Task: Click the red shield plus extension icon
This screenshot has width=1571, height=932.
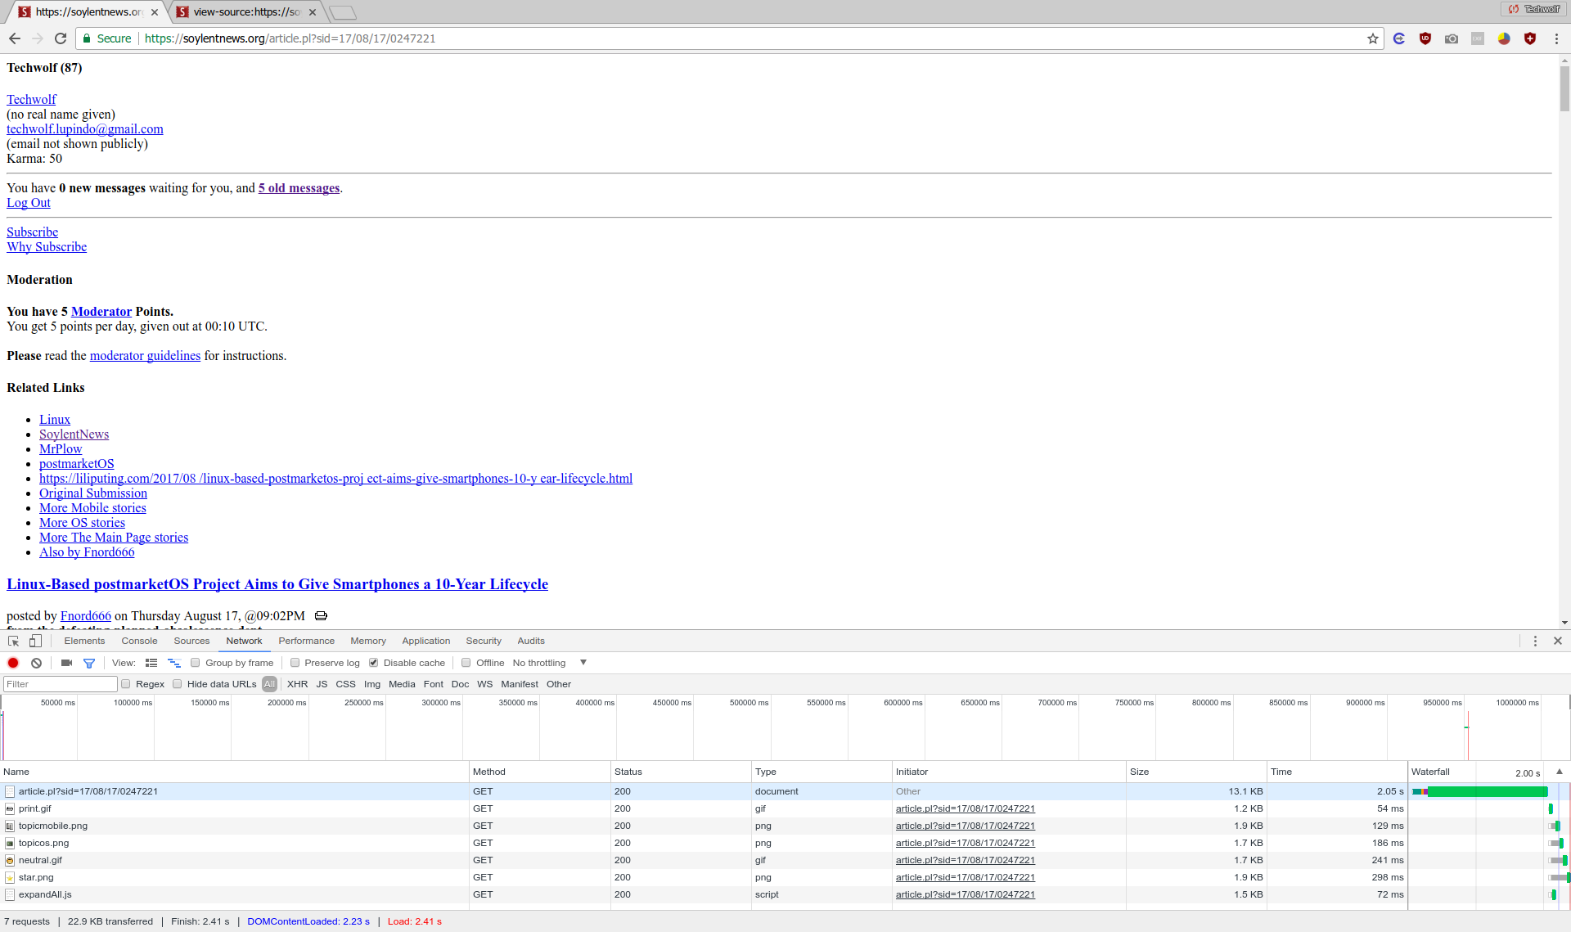Action: click(x=1530, y=38)
